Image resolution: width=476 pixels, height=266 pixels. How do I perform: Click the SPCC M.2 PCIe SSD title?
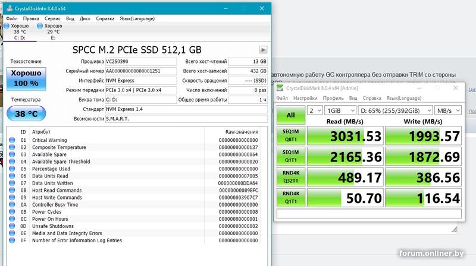(x=137, y=50)
